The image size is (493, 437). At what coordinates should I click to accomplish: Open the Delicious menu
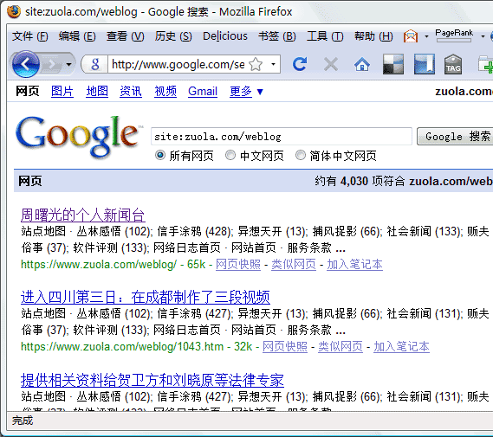pos(225,36)
